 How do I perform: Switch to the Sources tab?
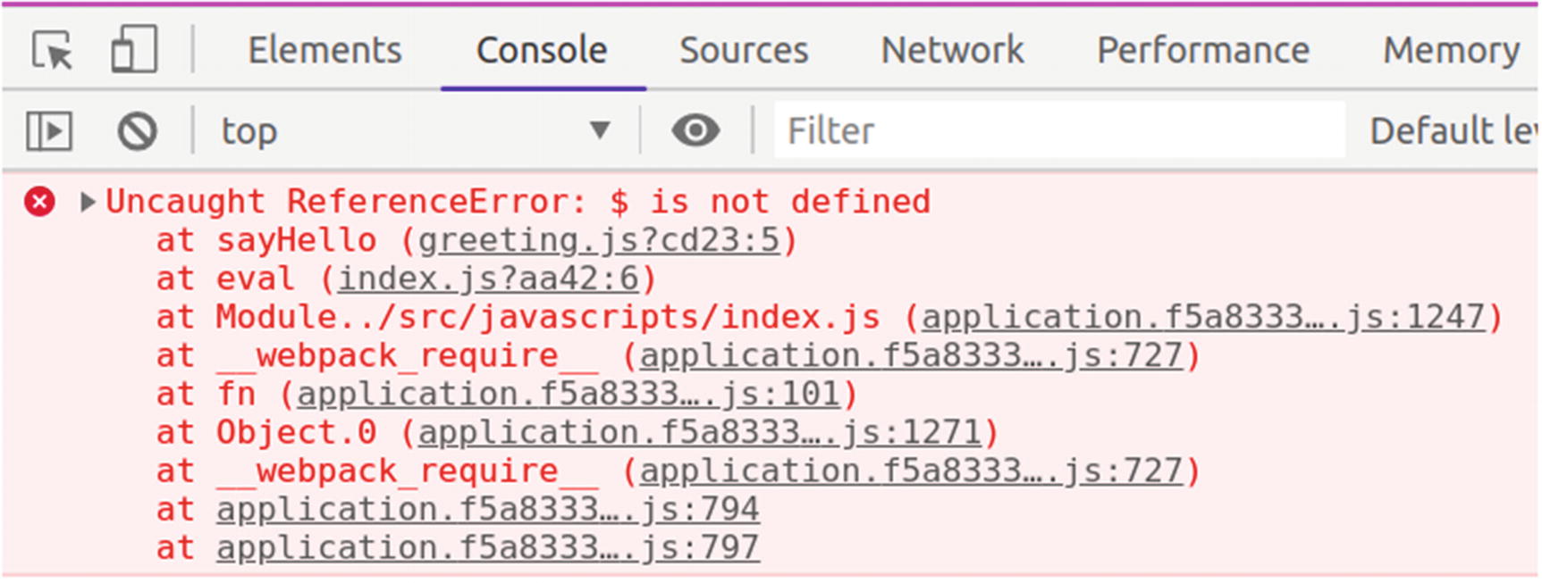pos(744,50)
